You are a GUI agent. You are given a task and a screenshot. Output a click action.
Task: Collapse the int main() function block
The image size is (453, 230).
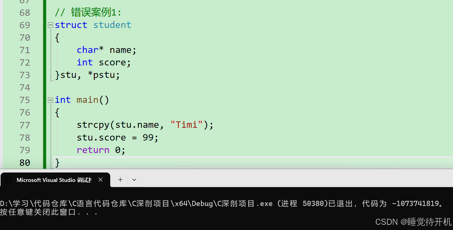tap(51, 100)
